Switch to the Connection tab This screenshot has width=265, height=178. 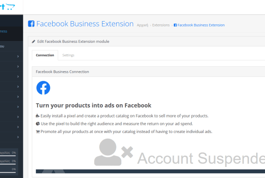pyautogui.click(x=45, y=55)
